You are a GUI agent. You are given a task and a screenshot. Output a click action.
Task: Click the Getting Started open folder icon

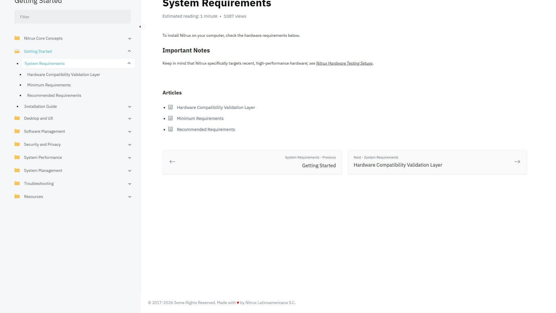[x=17, y=51]
